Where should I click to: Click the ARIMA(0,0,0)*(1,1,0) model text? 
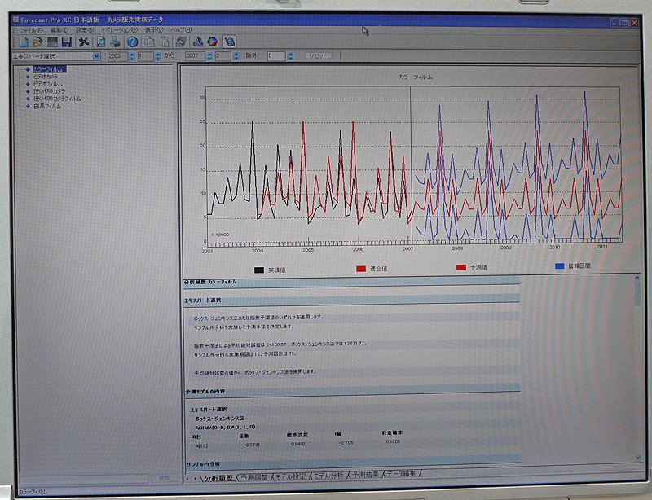pyautogui.click(x=225, y=428)
